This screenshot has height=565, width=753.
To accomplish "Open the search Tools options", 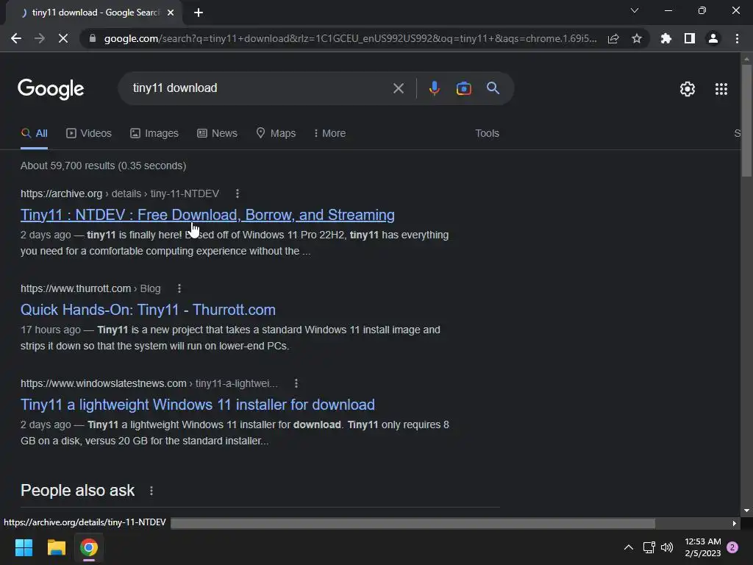I will pos(487,133).
